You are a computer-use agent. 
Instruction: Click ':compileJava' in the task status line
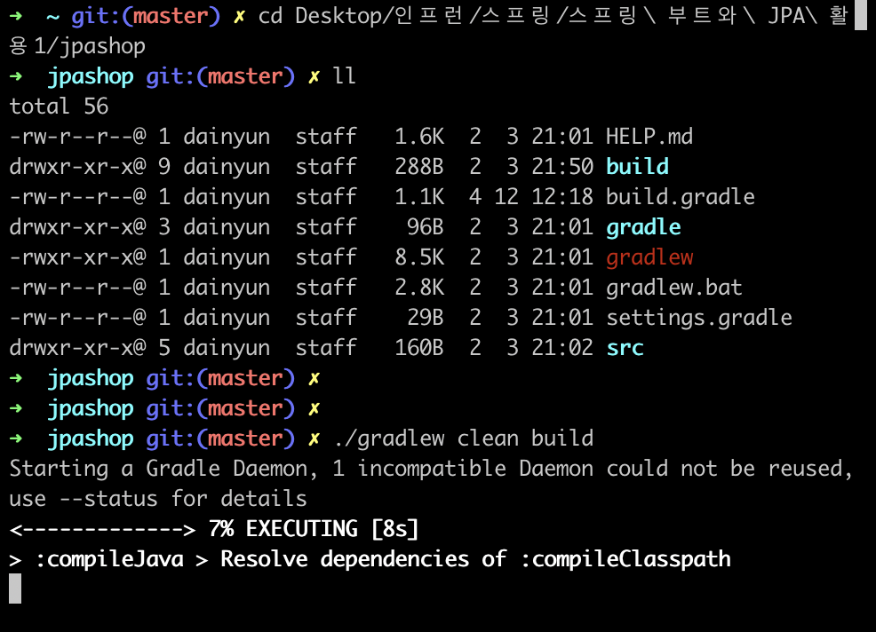pyautogui.click(x=109, y=559)
